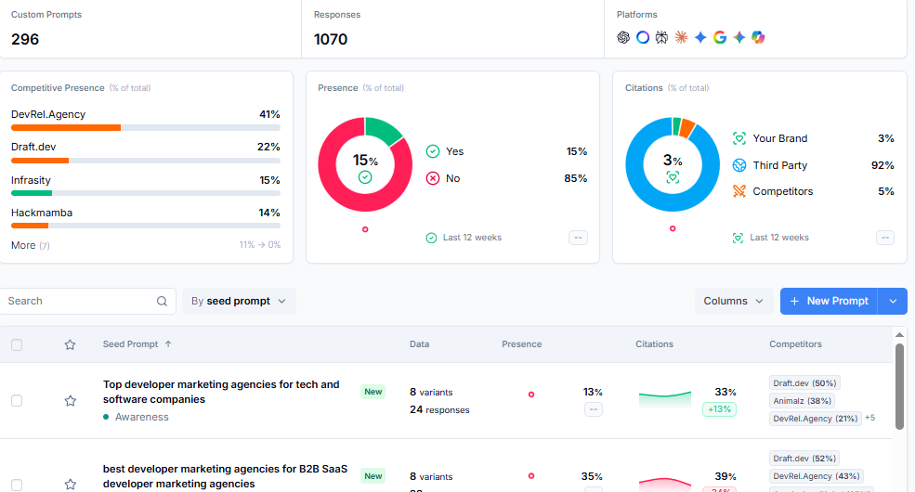Open the New Prompt split-button arrow
Viewport: 915px width, 492px height.
pos(893,302)
